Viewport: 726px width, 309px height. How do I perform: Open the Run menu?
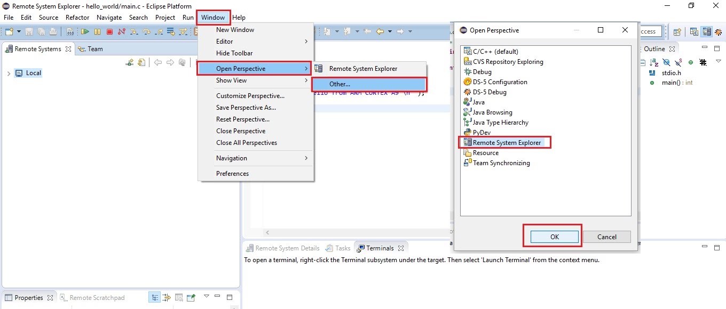(188, 18)
